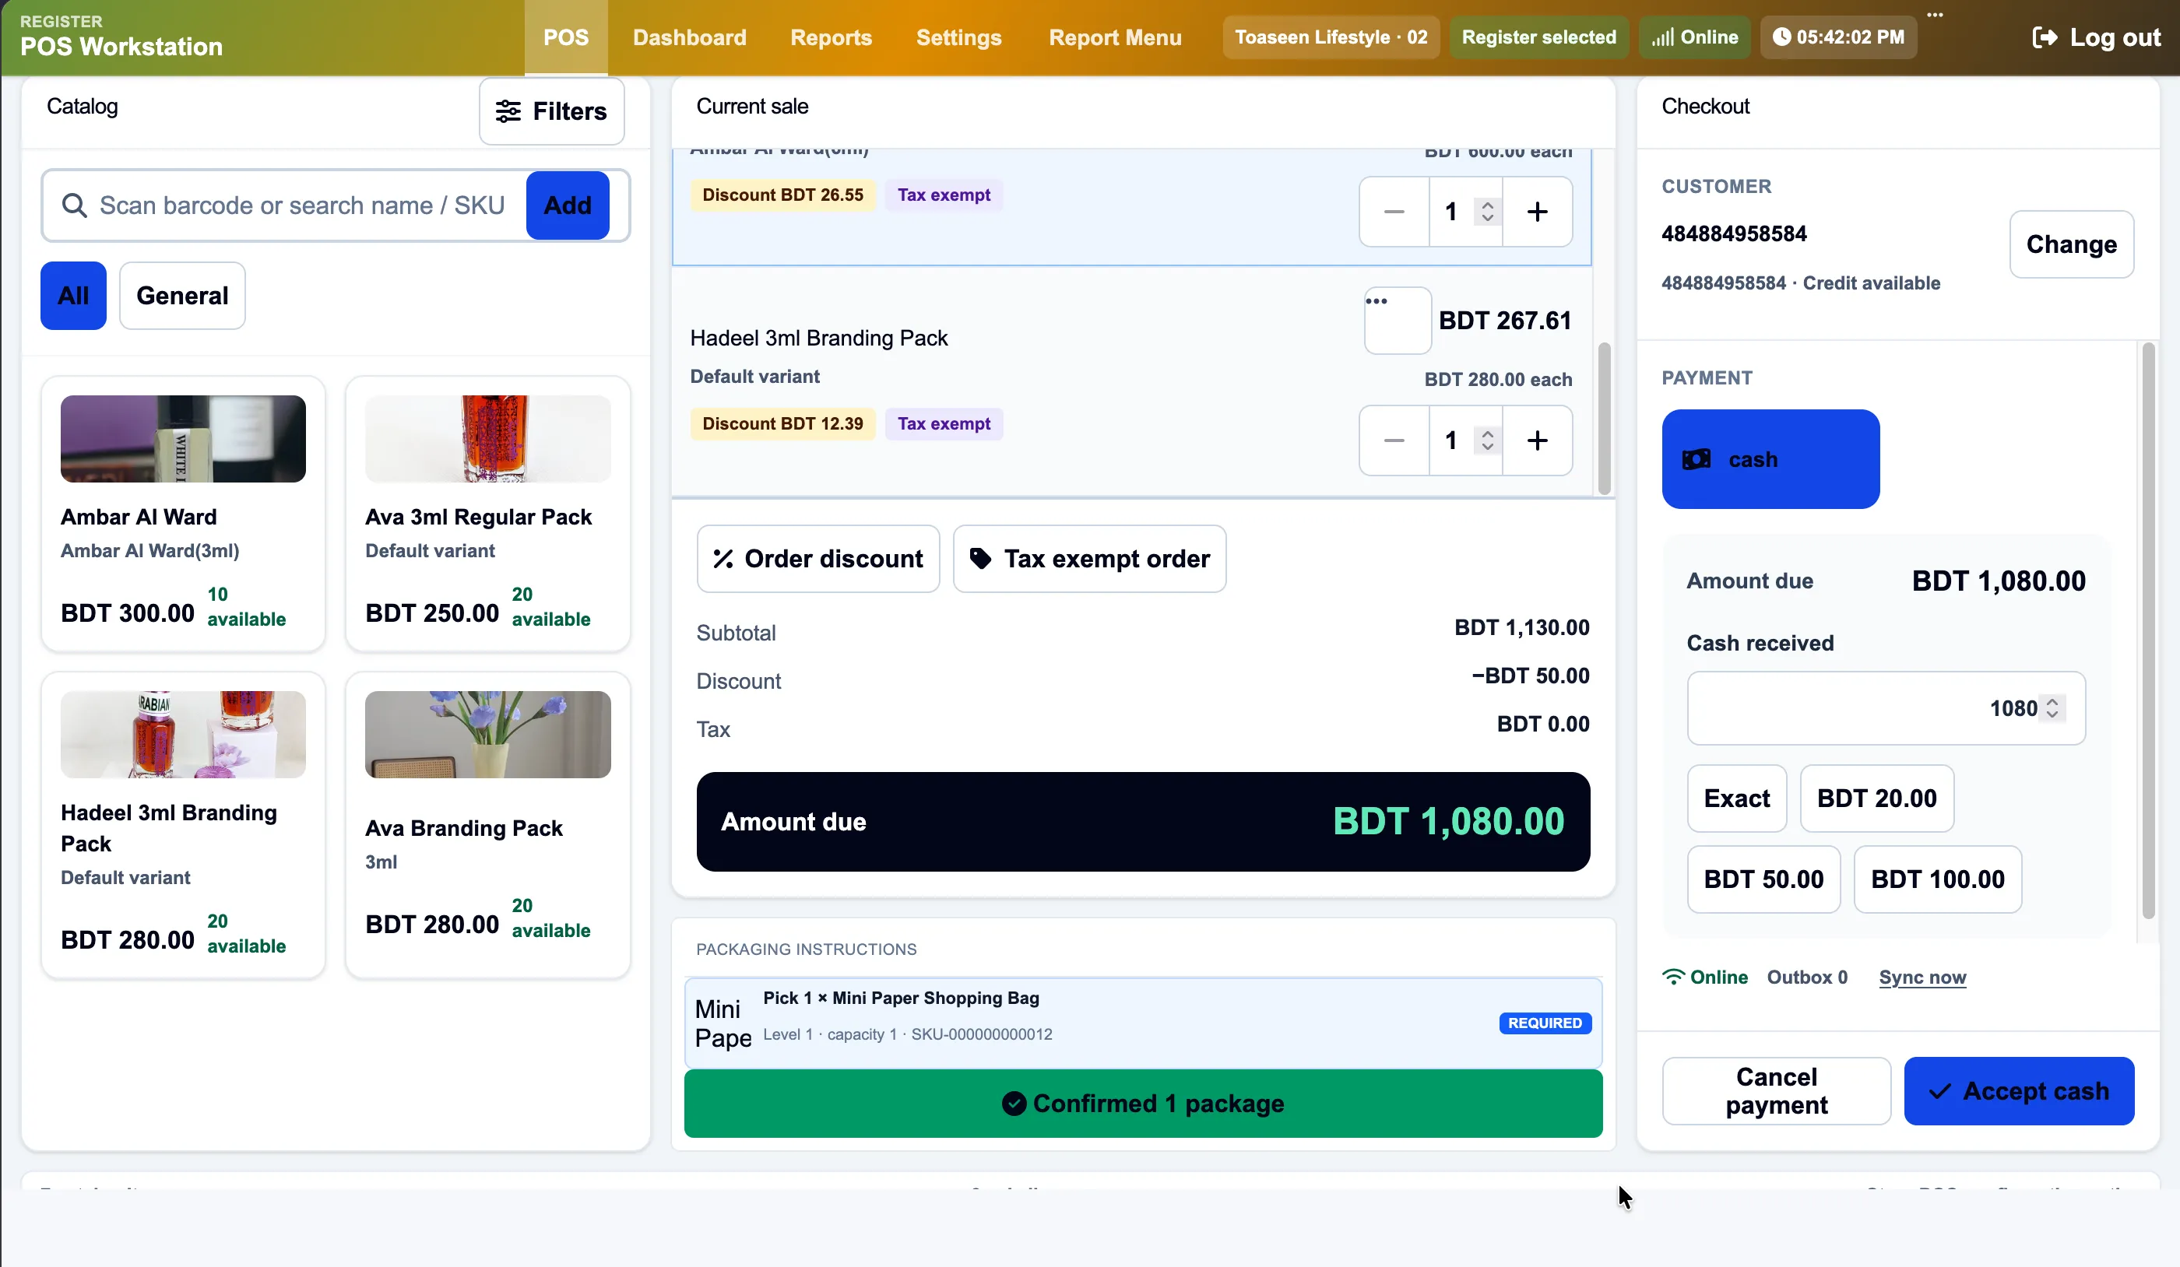Increase quantity of Hadeel 3ml Branding Pack line
This screenshot has height=1267, width=2180.
(1537, 440)
